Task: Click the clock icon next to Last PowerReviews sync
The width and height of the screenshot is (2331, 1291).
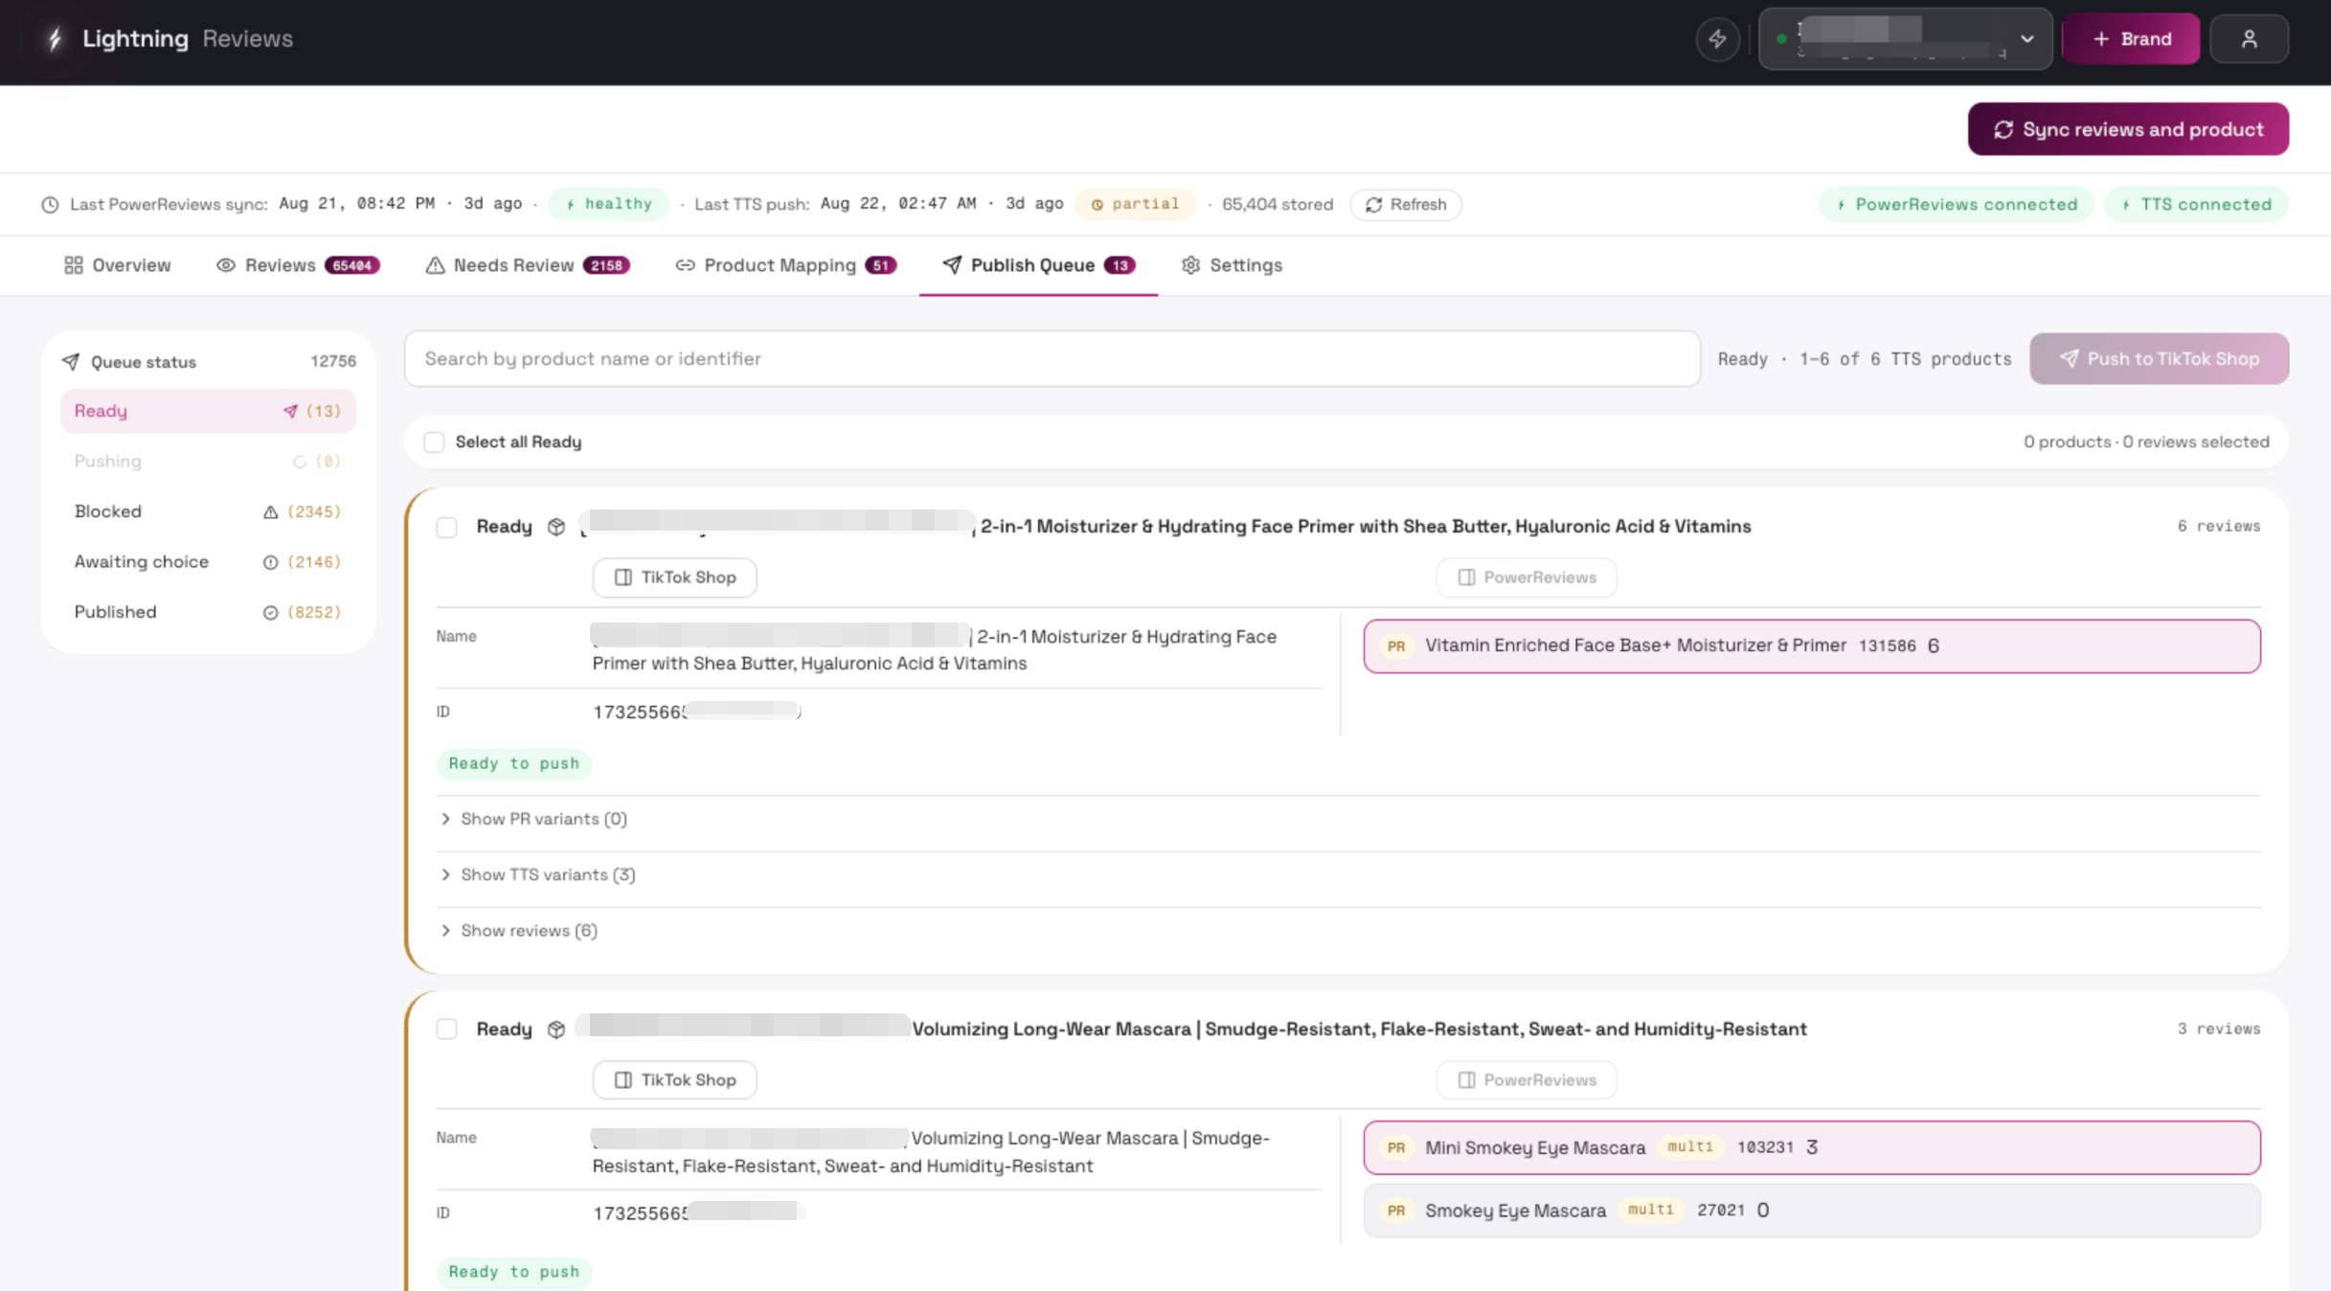Action: click(50, 205)
